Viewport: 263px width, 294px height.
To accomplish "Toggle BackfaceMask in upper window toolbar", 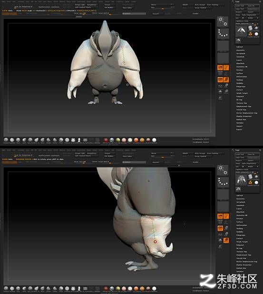I will click(x=49, y=7).
